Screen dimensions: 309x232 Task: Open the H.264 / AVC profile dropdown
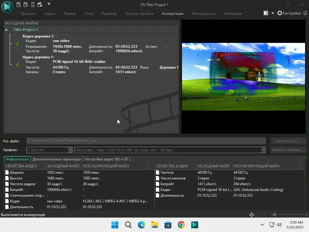(x=70, y=150)
